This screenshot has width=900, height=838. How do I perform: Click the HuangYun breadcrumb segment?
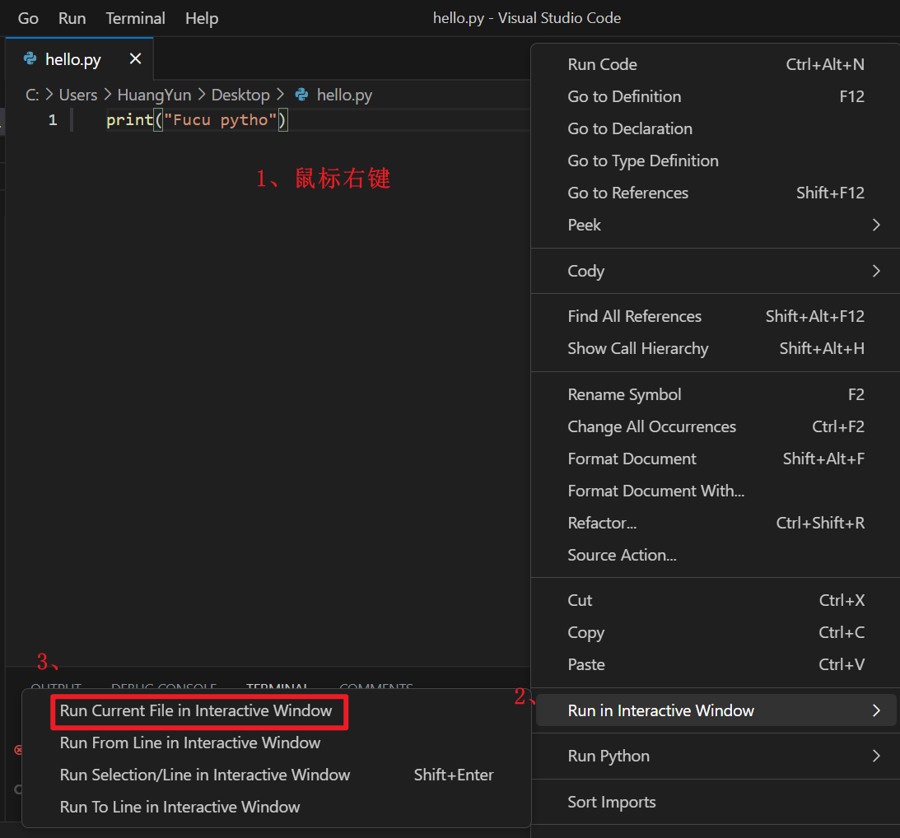[154, 95]
